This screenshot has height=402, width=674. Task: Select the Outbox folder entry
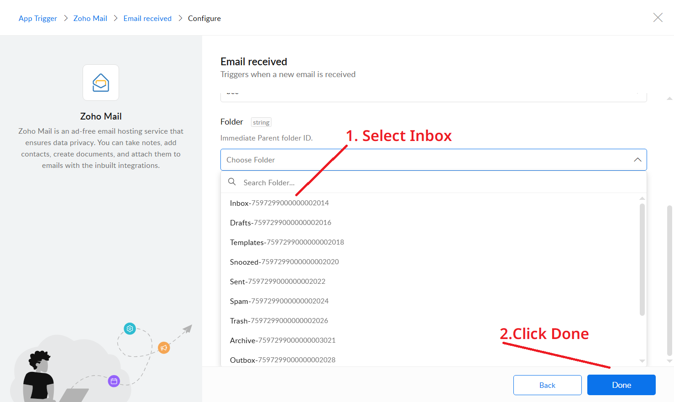(282, 360)
